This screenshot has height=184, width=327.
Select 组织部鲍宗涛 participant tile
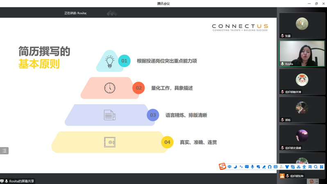302,81
